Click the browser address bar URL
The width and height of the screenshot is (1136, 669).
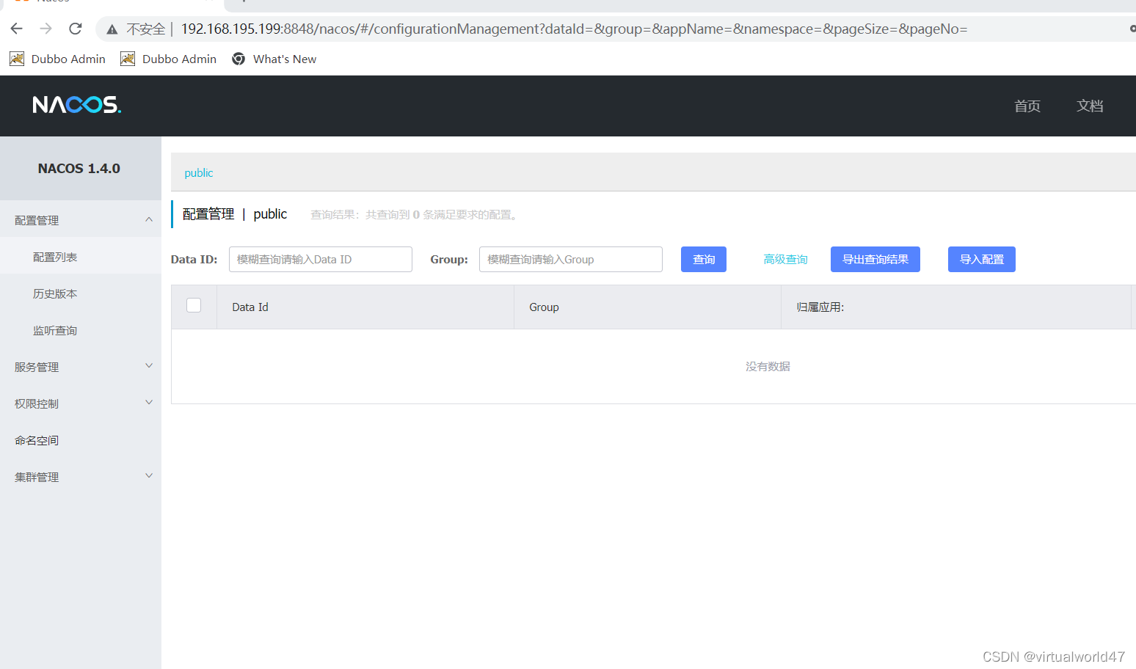[574, 29]
